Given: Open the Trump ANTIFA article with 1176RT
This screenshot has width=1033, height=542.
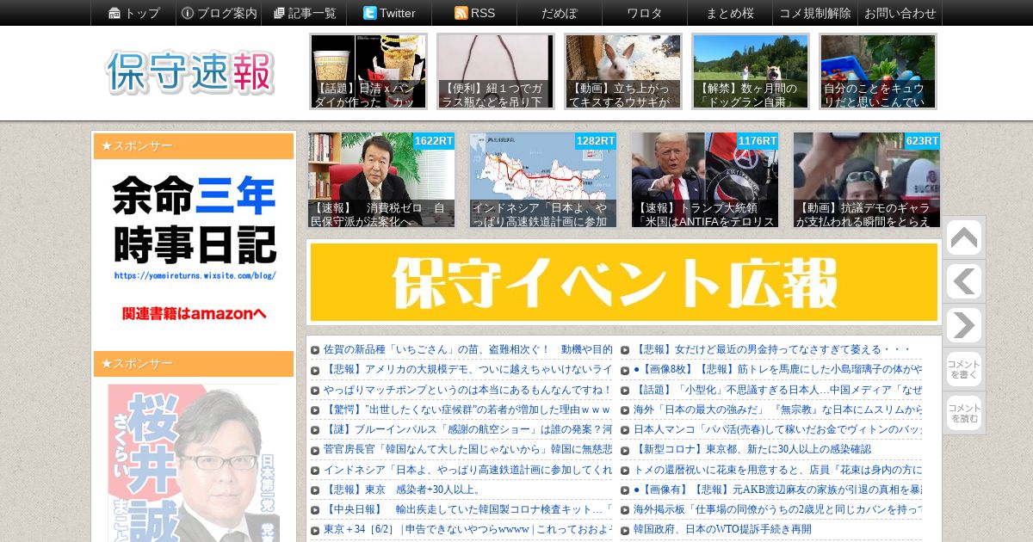Looking at the screenshot, I should click(705, 180).
